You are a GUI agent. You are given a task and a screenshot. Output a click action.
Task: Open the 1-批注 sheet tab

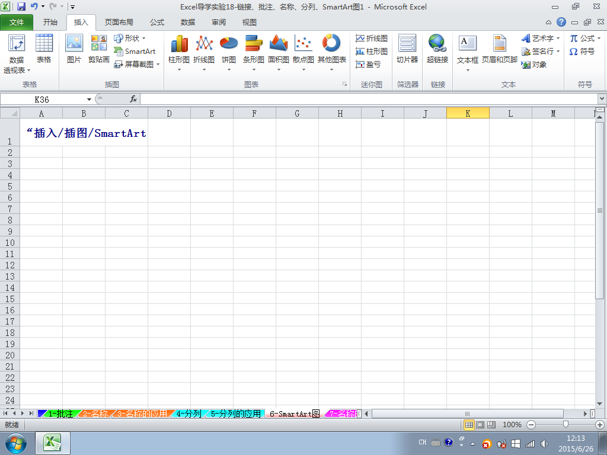click(x=61, y=414)
